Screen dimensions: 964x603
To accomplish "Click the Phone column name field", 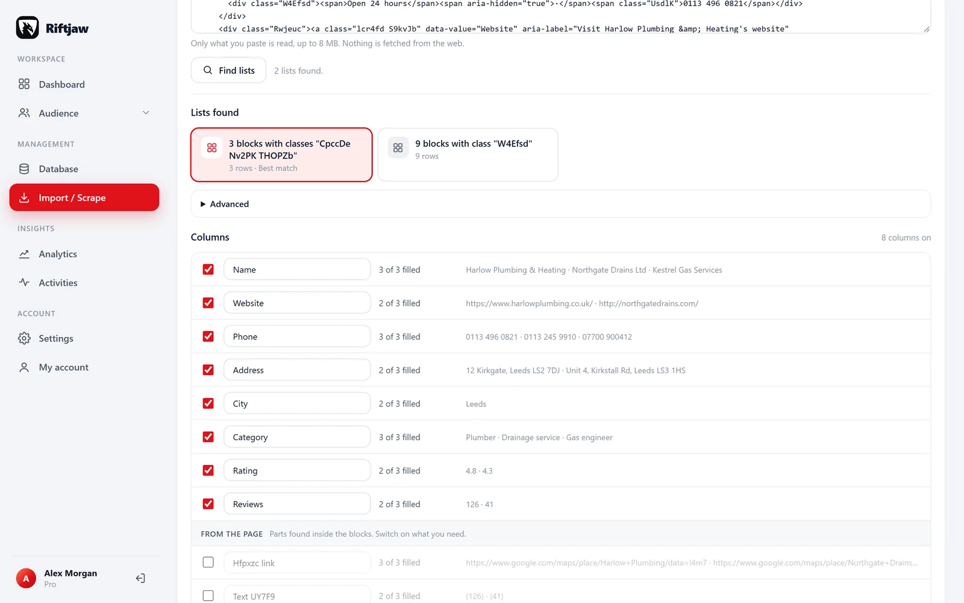I will (x=297, y=336).
